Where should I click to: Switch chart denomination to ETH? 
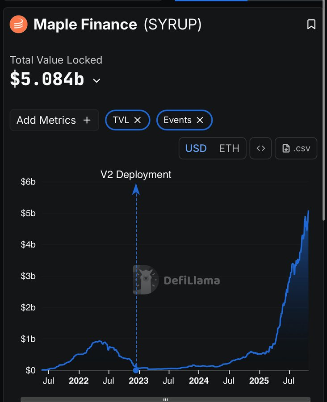pos(229,148)
